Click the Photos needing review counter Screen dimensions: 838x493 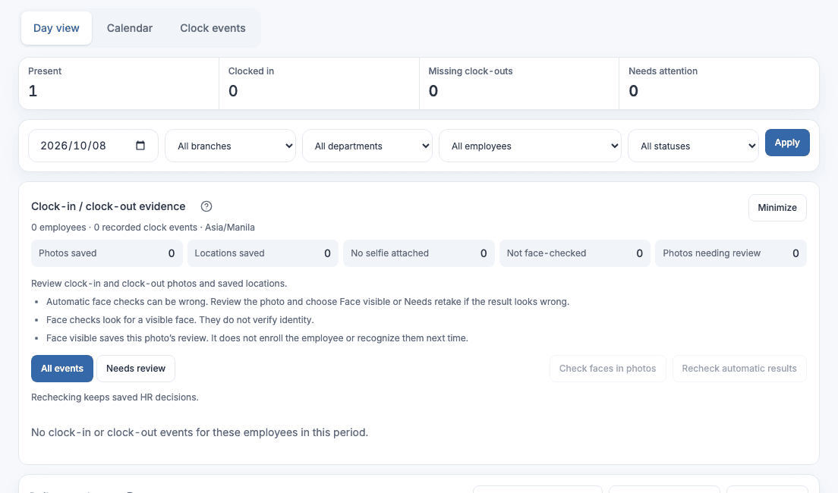pos(731,253)
